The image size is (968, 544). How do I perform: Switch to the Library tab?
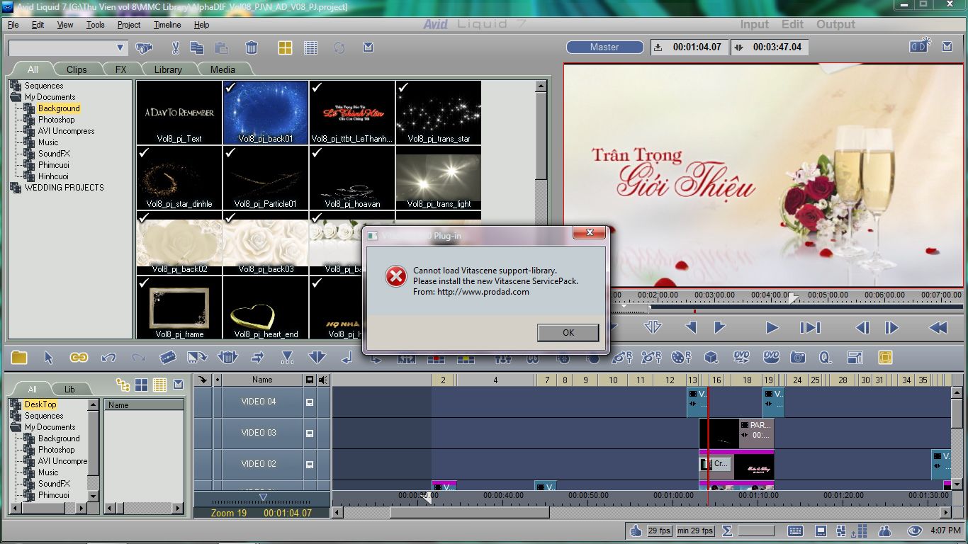168,69
